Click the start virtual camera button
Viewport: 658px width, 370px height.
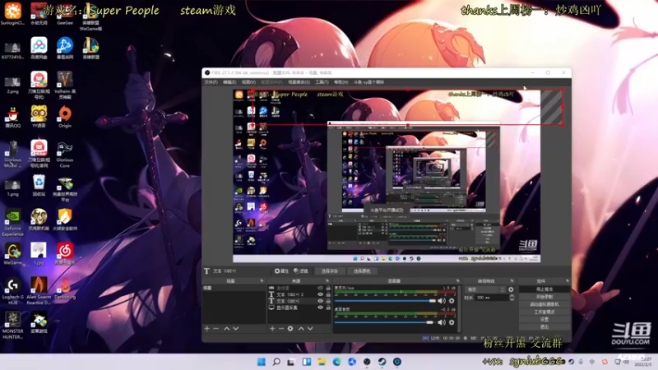544,304
